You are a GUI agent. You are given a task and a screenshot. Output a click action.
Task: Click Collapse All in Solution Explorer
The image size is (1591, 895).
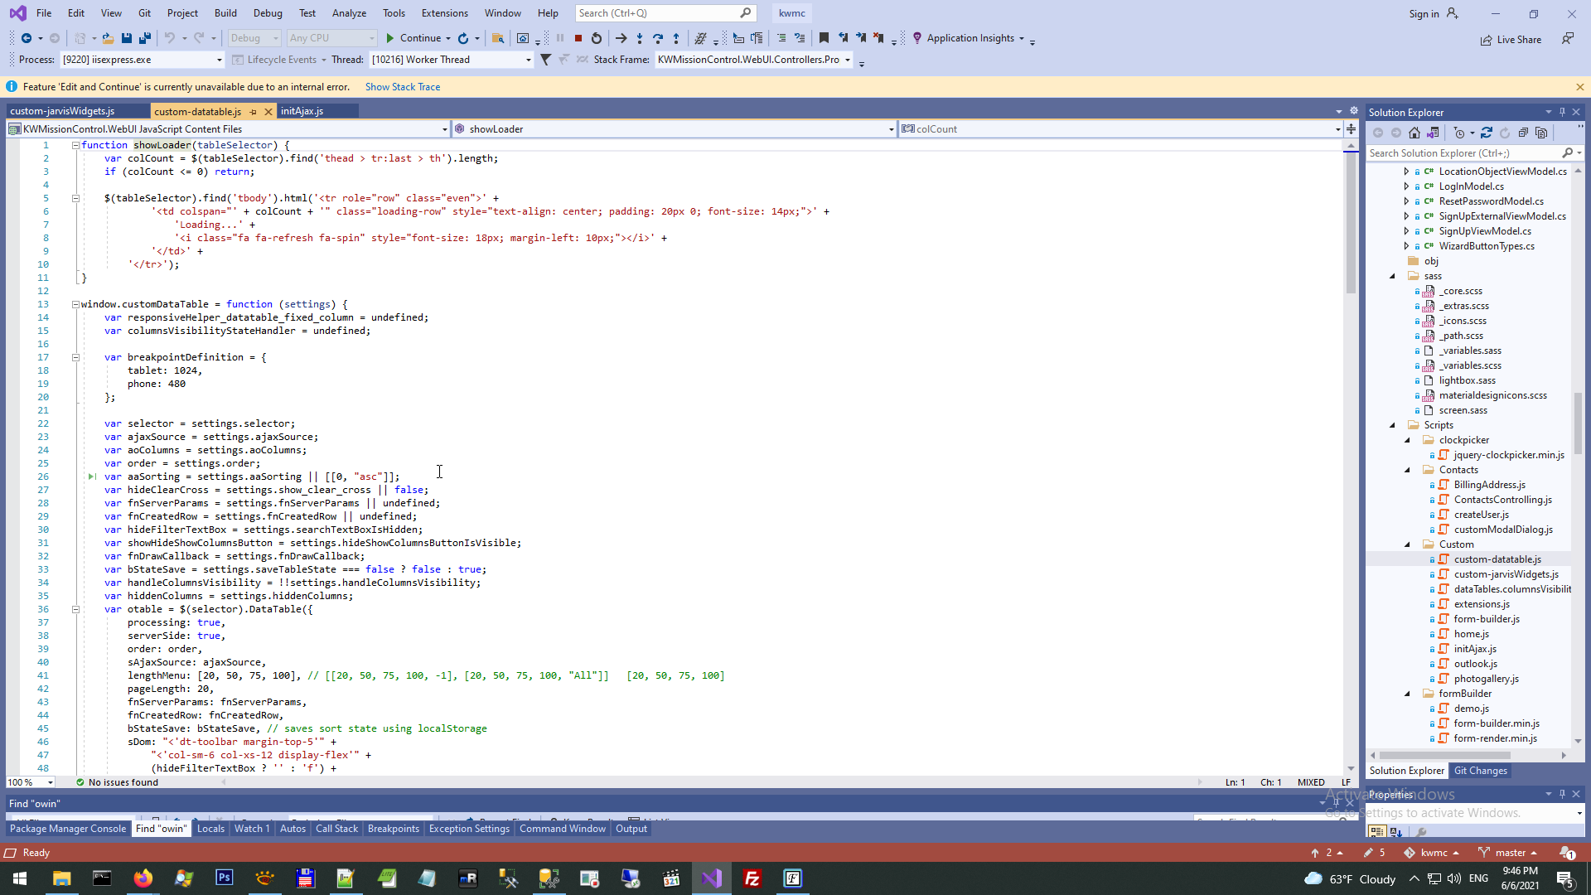1523,133
